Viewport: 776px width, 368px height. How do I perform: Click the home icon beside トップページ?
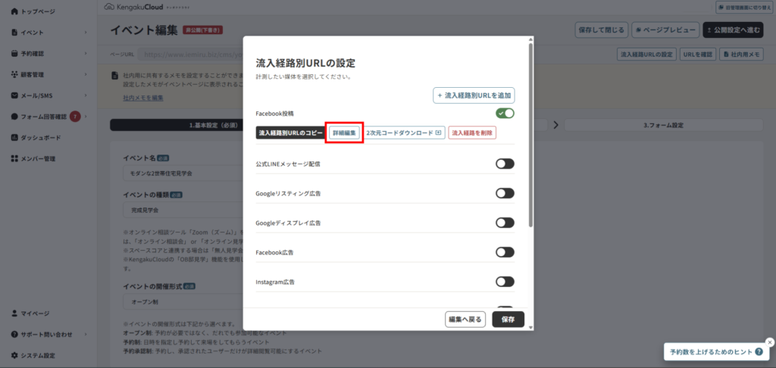(x=14, y=12)
